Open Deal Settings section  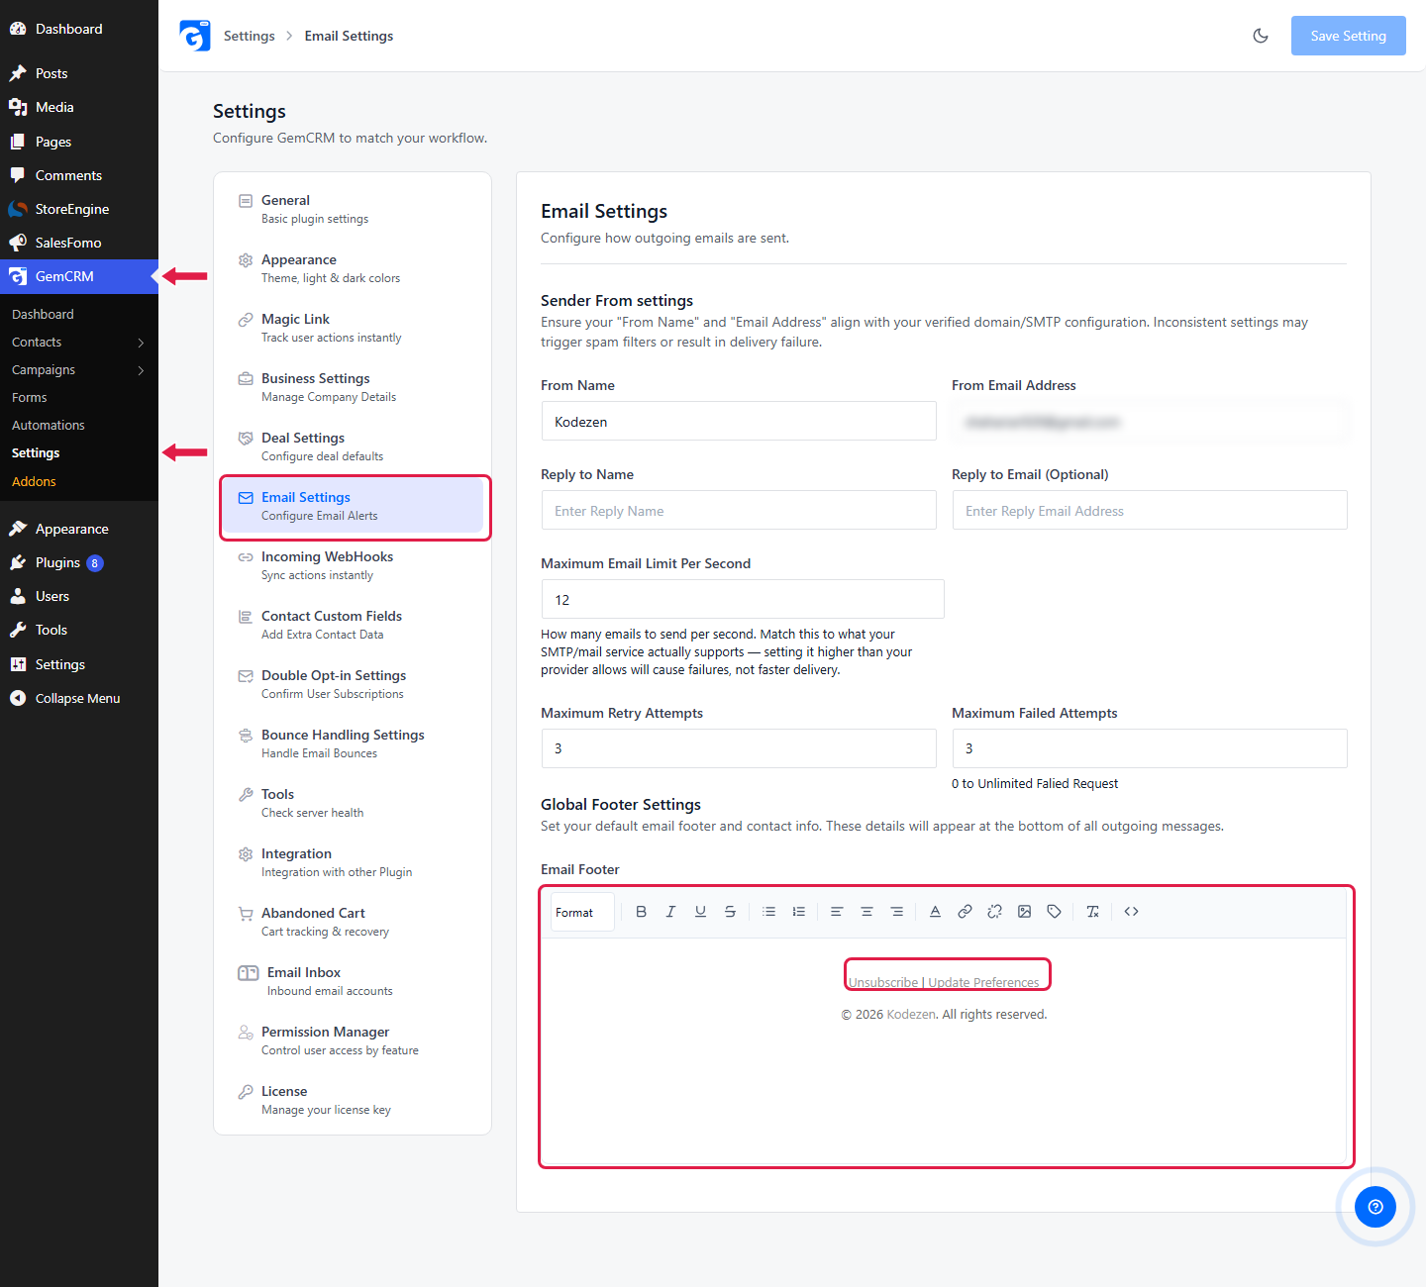point(353,446)
